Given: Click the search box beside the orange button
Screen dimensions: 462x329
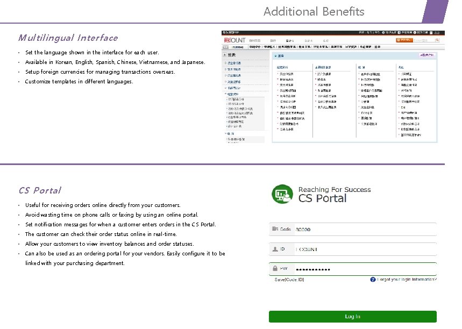Looking at the screenshot, I should click(424, 40).
